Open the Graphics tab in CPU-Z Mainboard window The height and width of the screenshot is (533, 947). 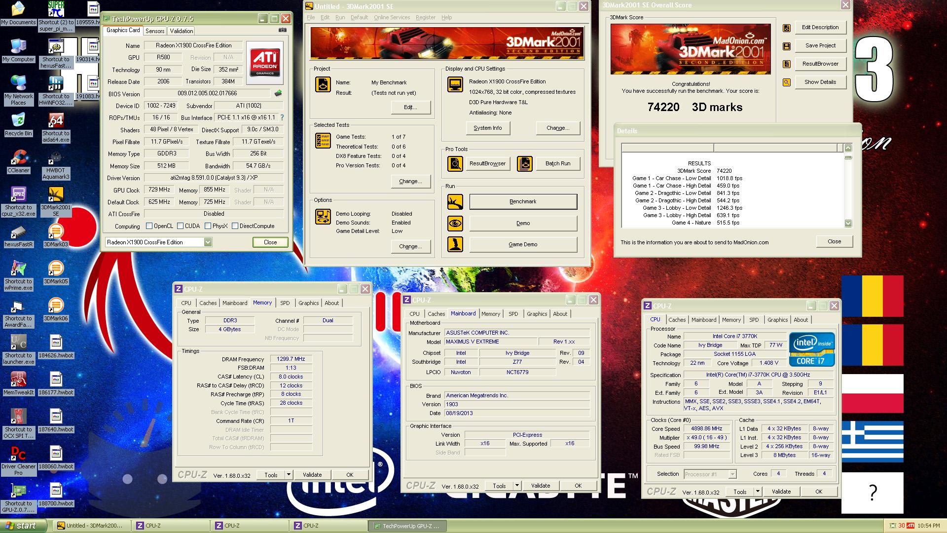click(x=537, y=314)
